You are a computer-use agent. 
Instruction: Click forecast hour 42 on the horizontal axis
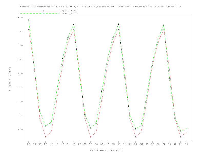(107, 144)
